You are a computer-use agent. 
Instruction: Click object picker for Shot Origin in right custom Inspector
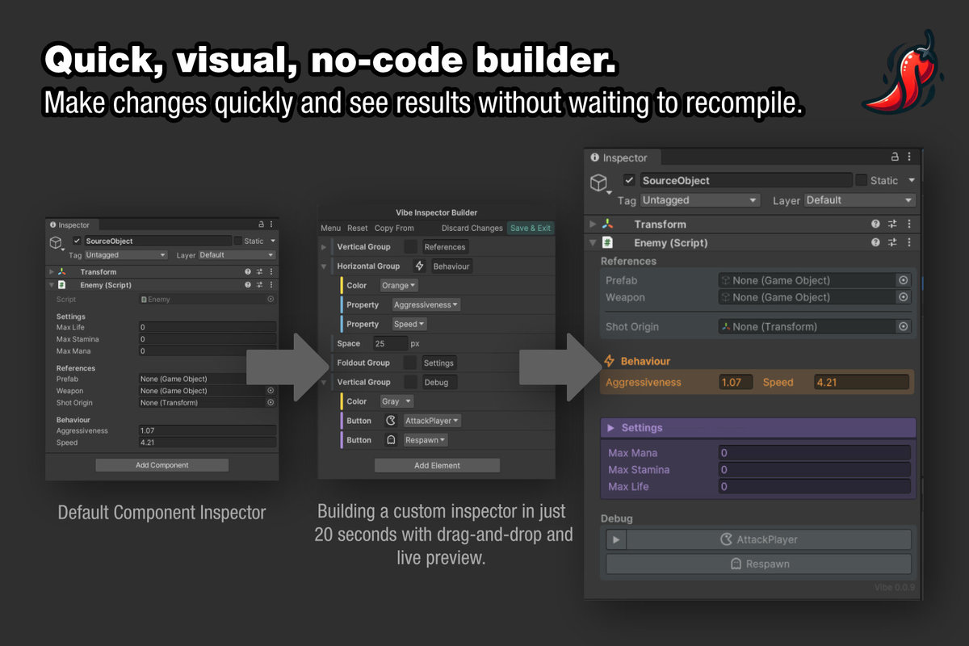904,327
